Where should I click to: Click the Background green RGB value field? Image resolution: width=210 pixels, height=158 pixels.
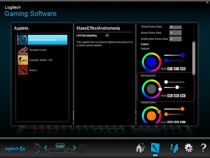(x=176, y=96)
